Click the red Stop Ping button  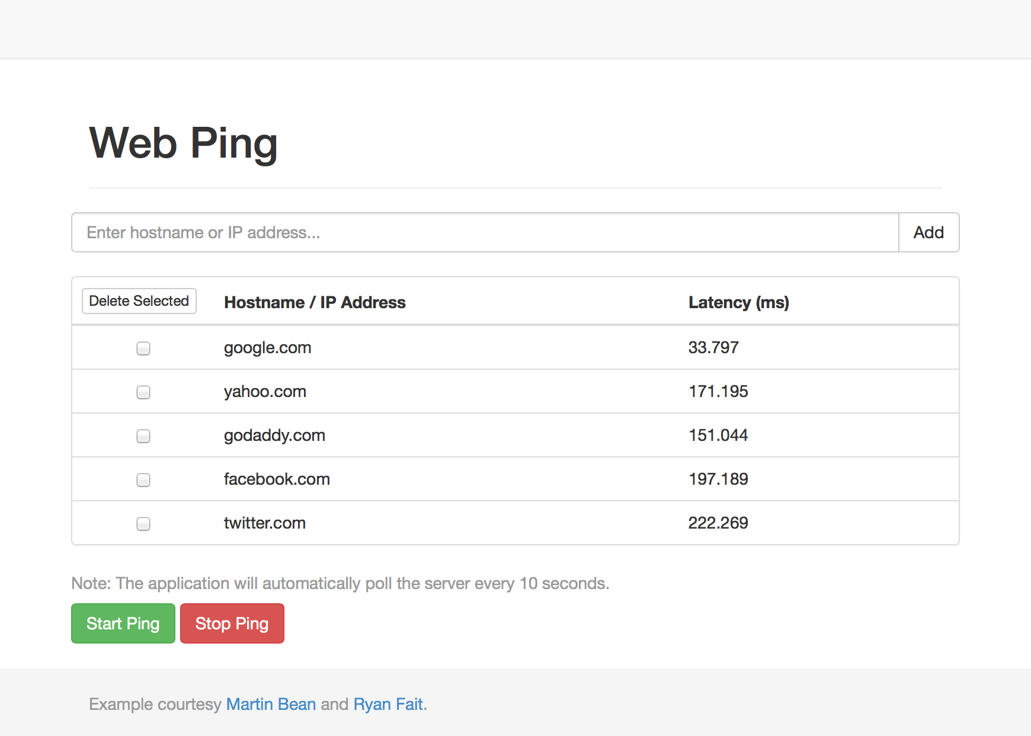[232, 623]
